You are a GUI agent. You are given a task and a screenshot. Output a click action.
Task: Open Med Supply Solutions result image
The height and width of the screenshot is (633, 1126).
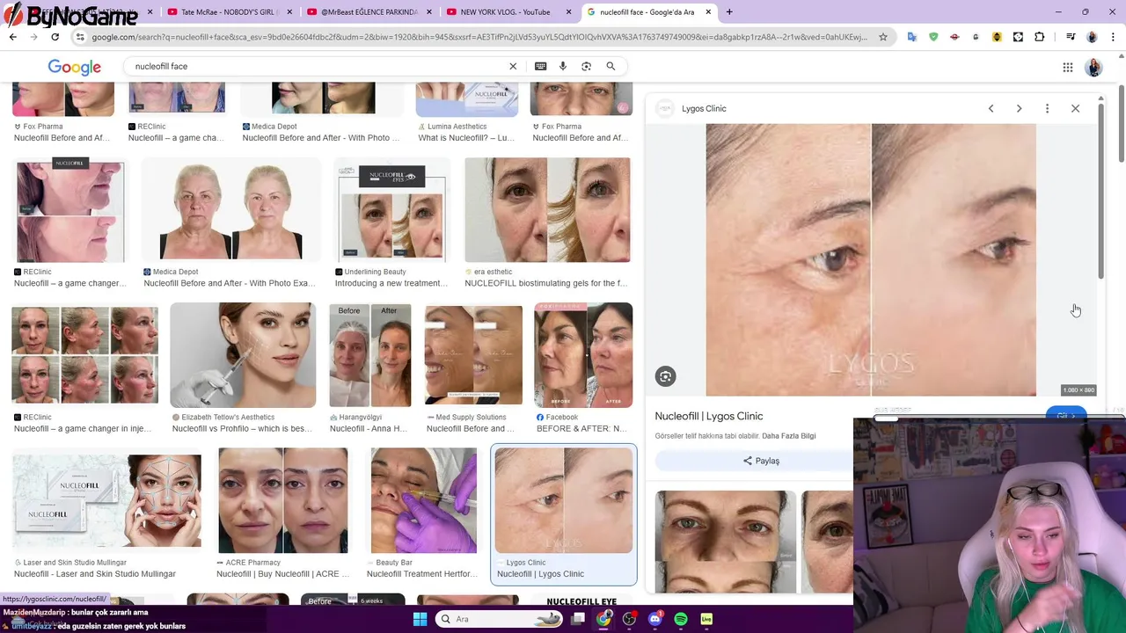[473, 355]
